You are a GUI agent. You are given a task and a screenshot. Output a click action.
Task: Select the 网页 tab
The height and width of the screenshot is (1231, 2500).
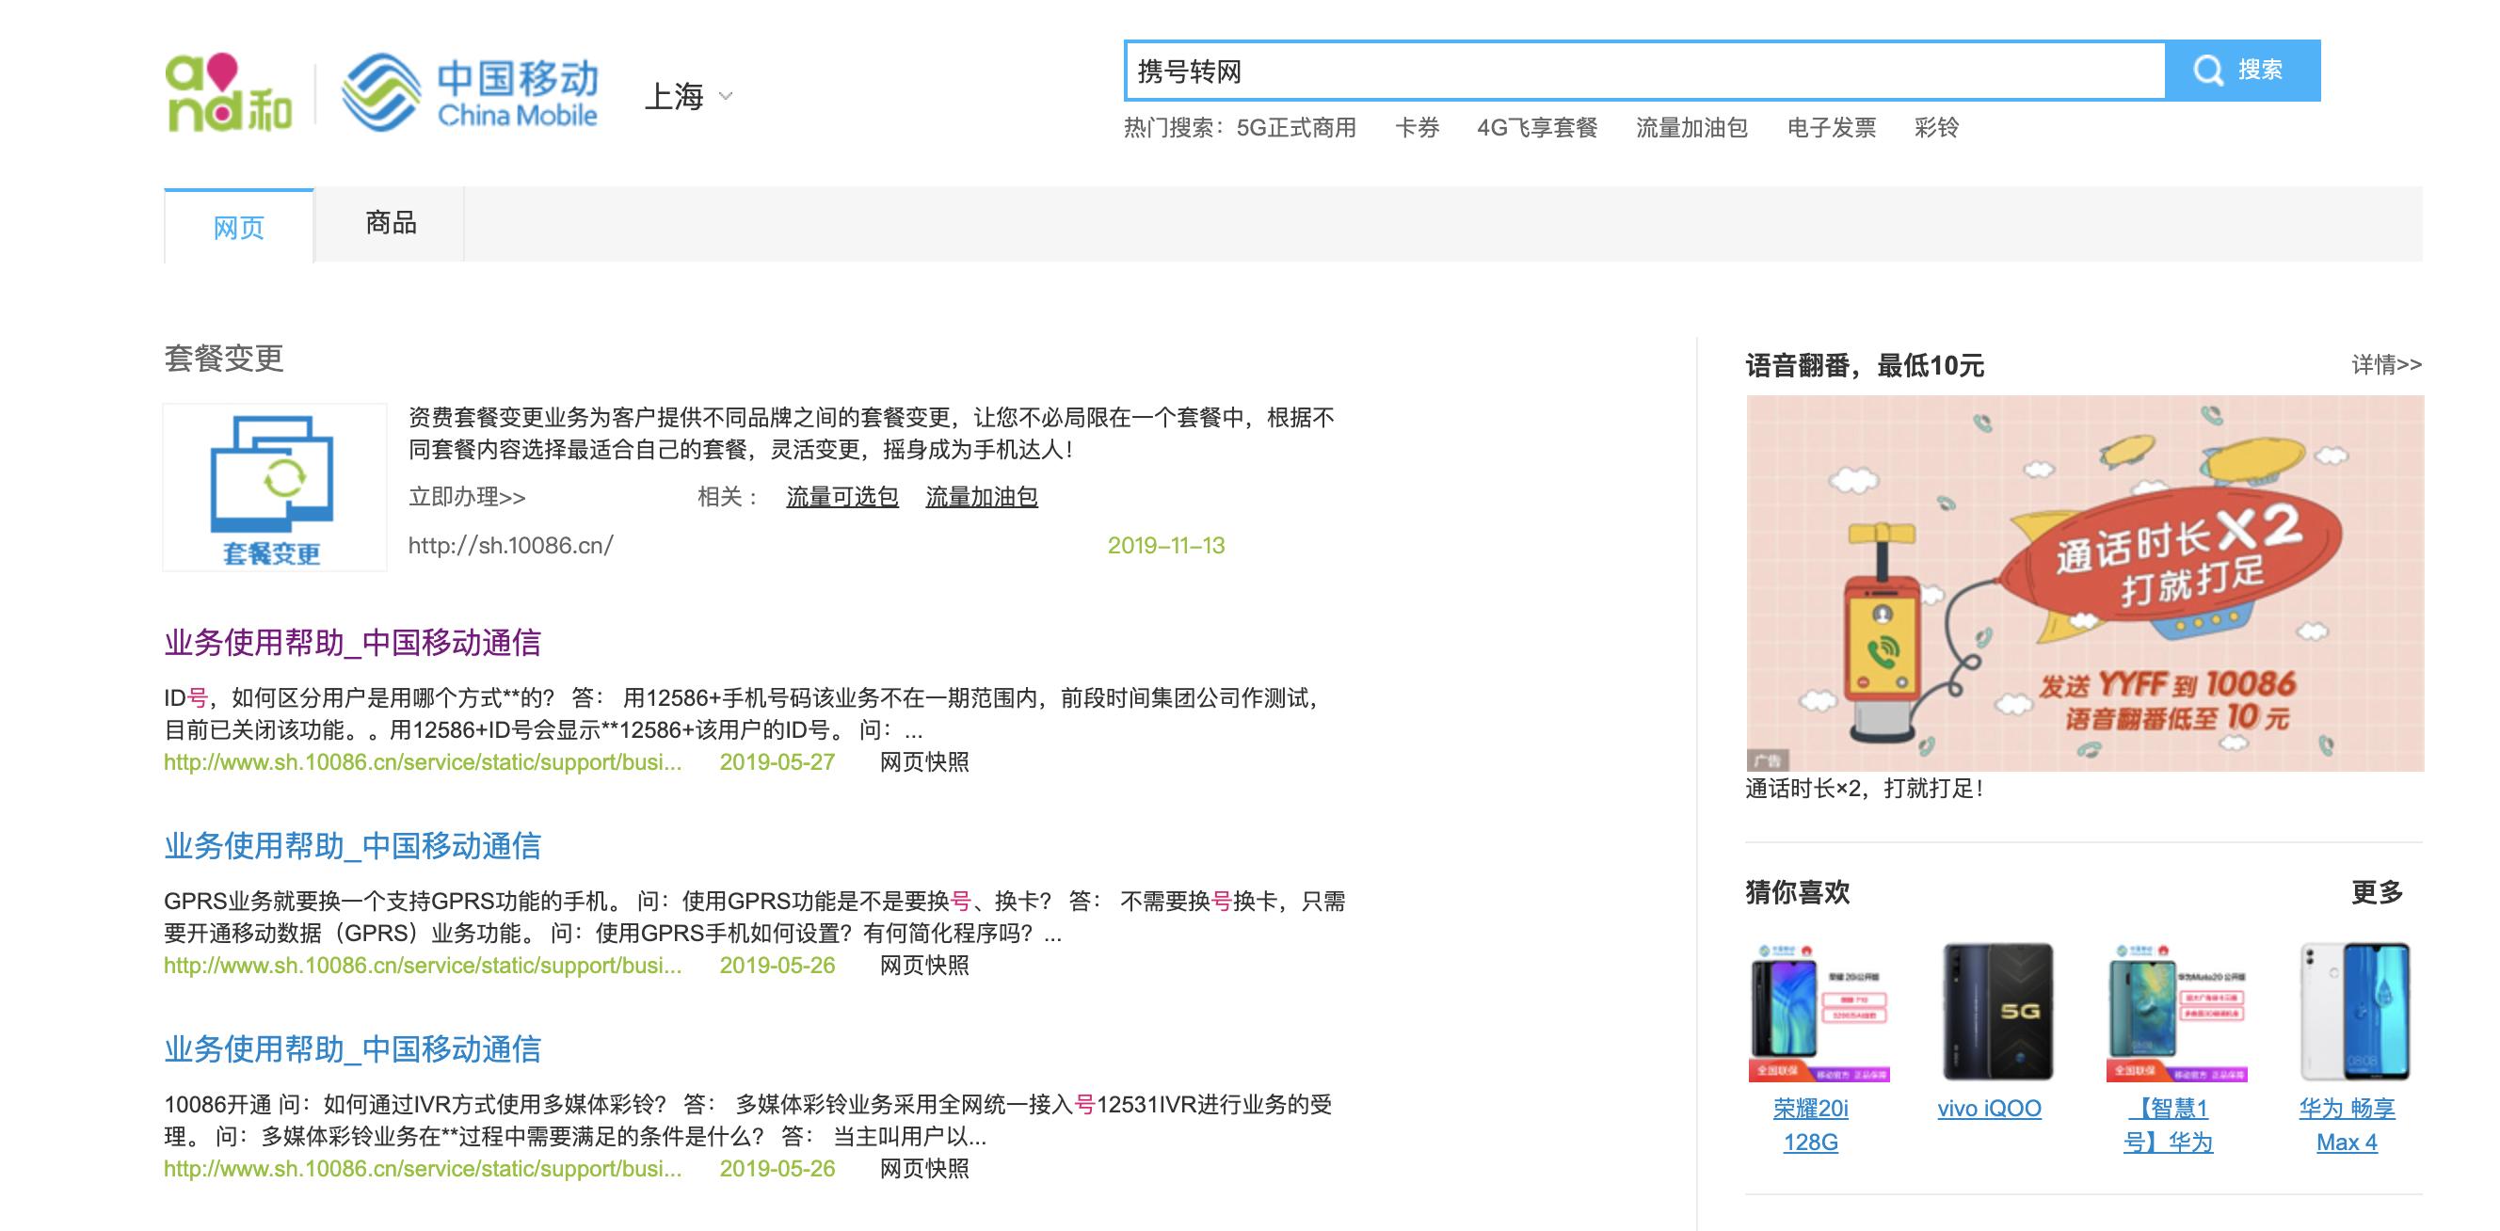click(239, 227)
